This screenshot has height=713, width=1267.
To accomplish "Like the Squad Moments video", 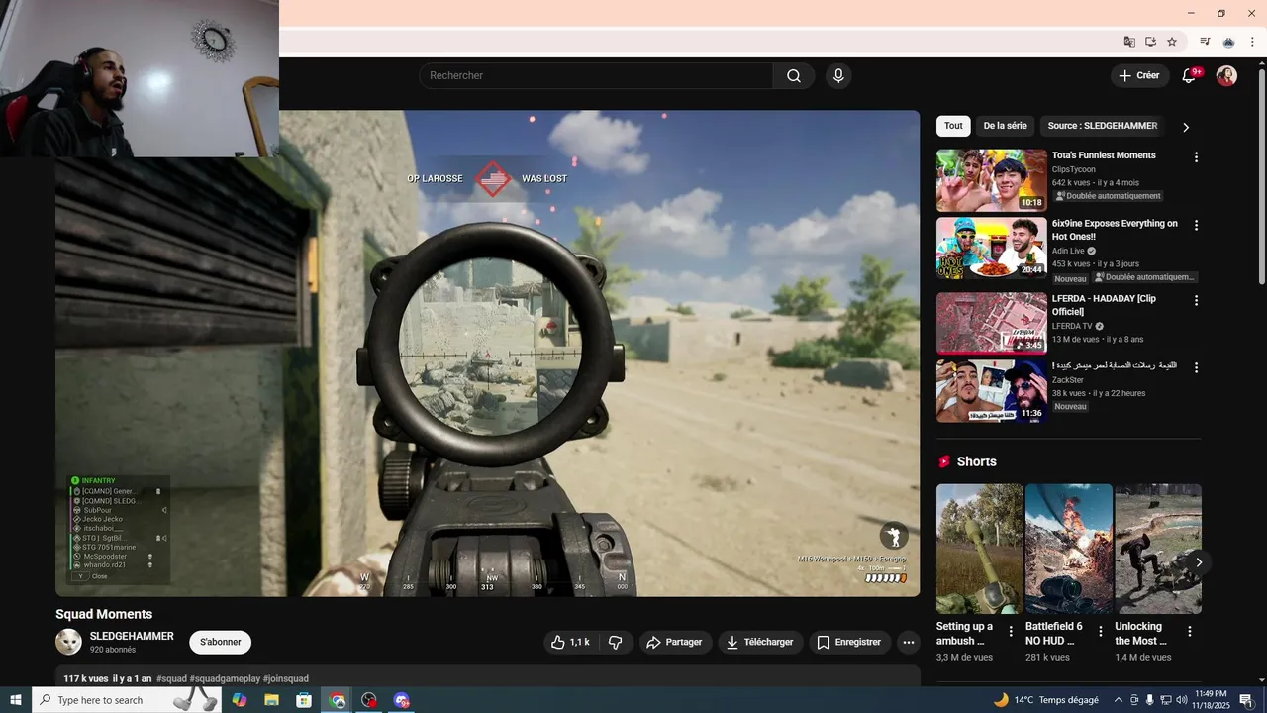I will [x=571, y=642].
